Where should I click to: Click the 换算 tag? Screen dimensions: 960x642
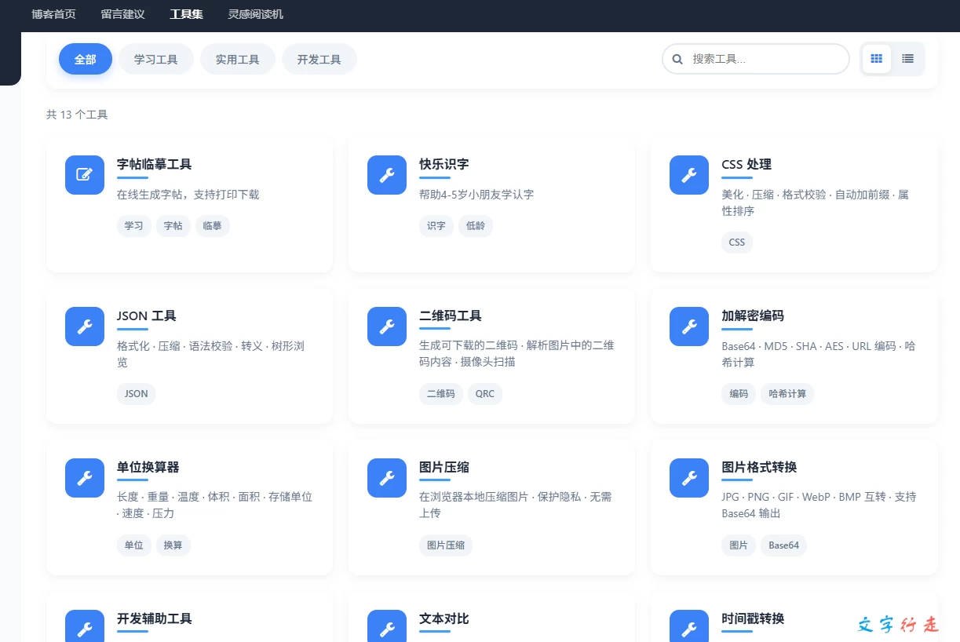173,545
